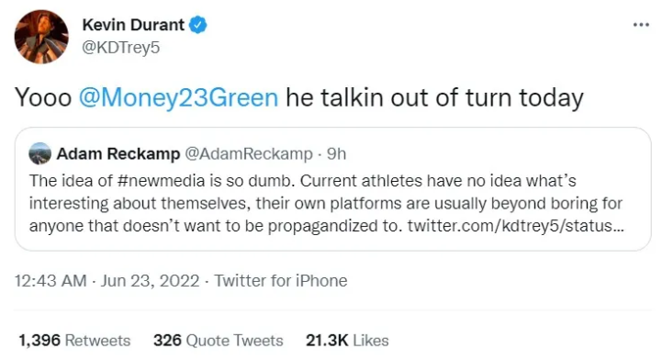662x360 pixels.
Task: Click the Jun 23, 2022 date
Action: coord(150,281)
